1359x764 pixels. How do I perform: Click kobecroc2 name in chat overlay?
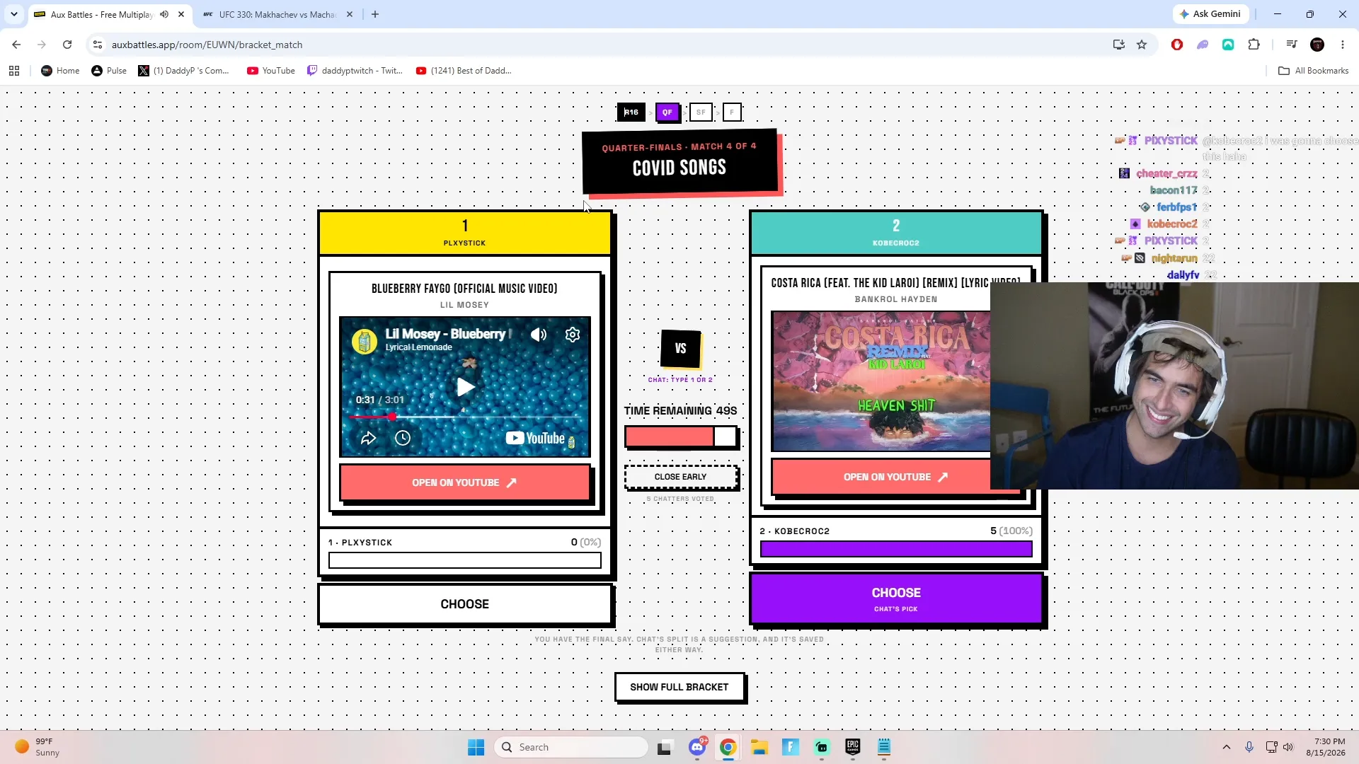click(x=1171, y=224)
